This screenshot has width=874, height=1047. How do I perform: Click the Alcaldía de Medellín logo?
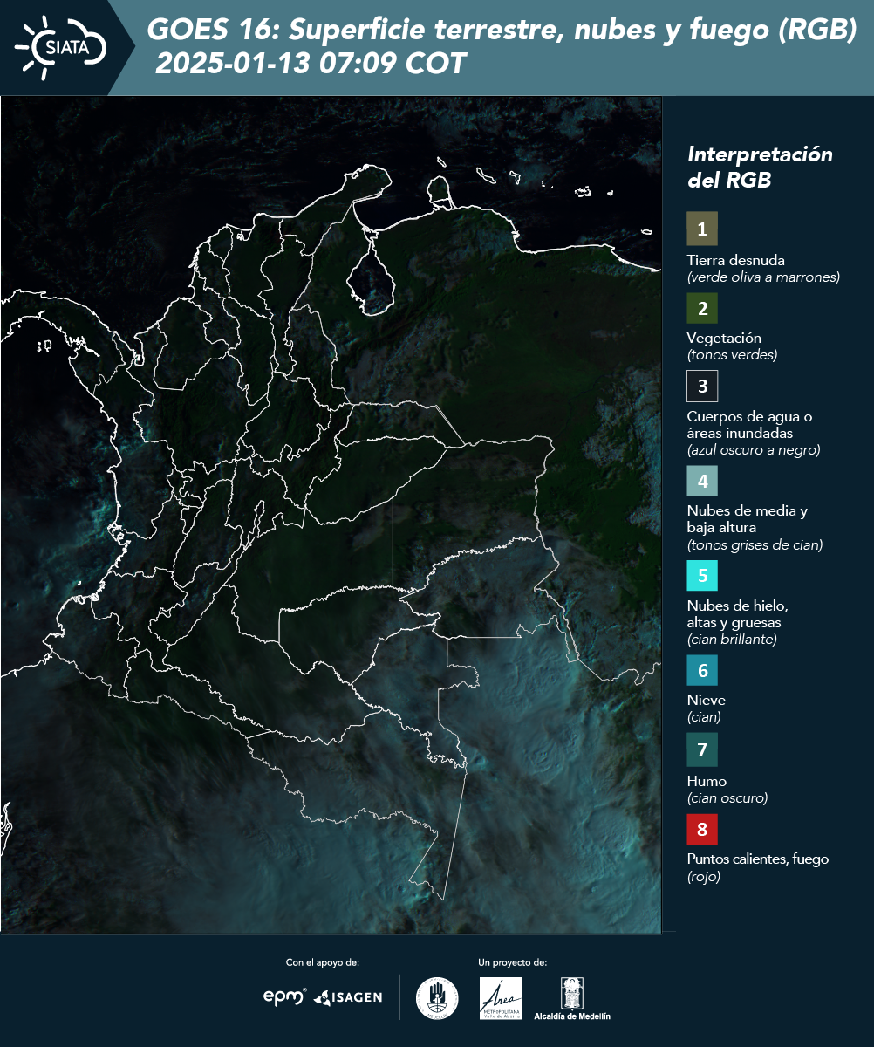pos(572,998)
